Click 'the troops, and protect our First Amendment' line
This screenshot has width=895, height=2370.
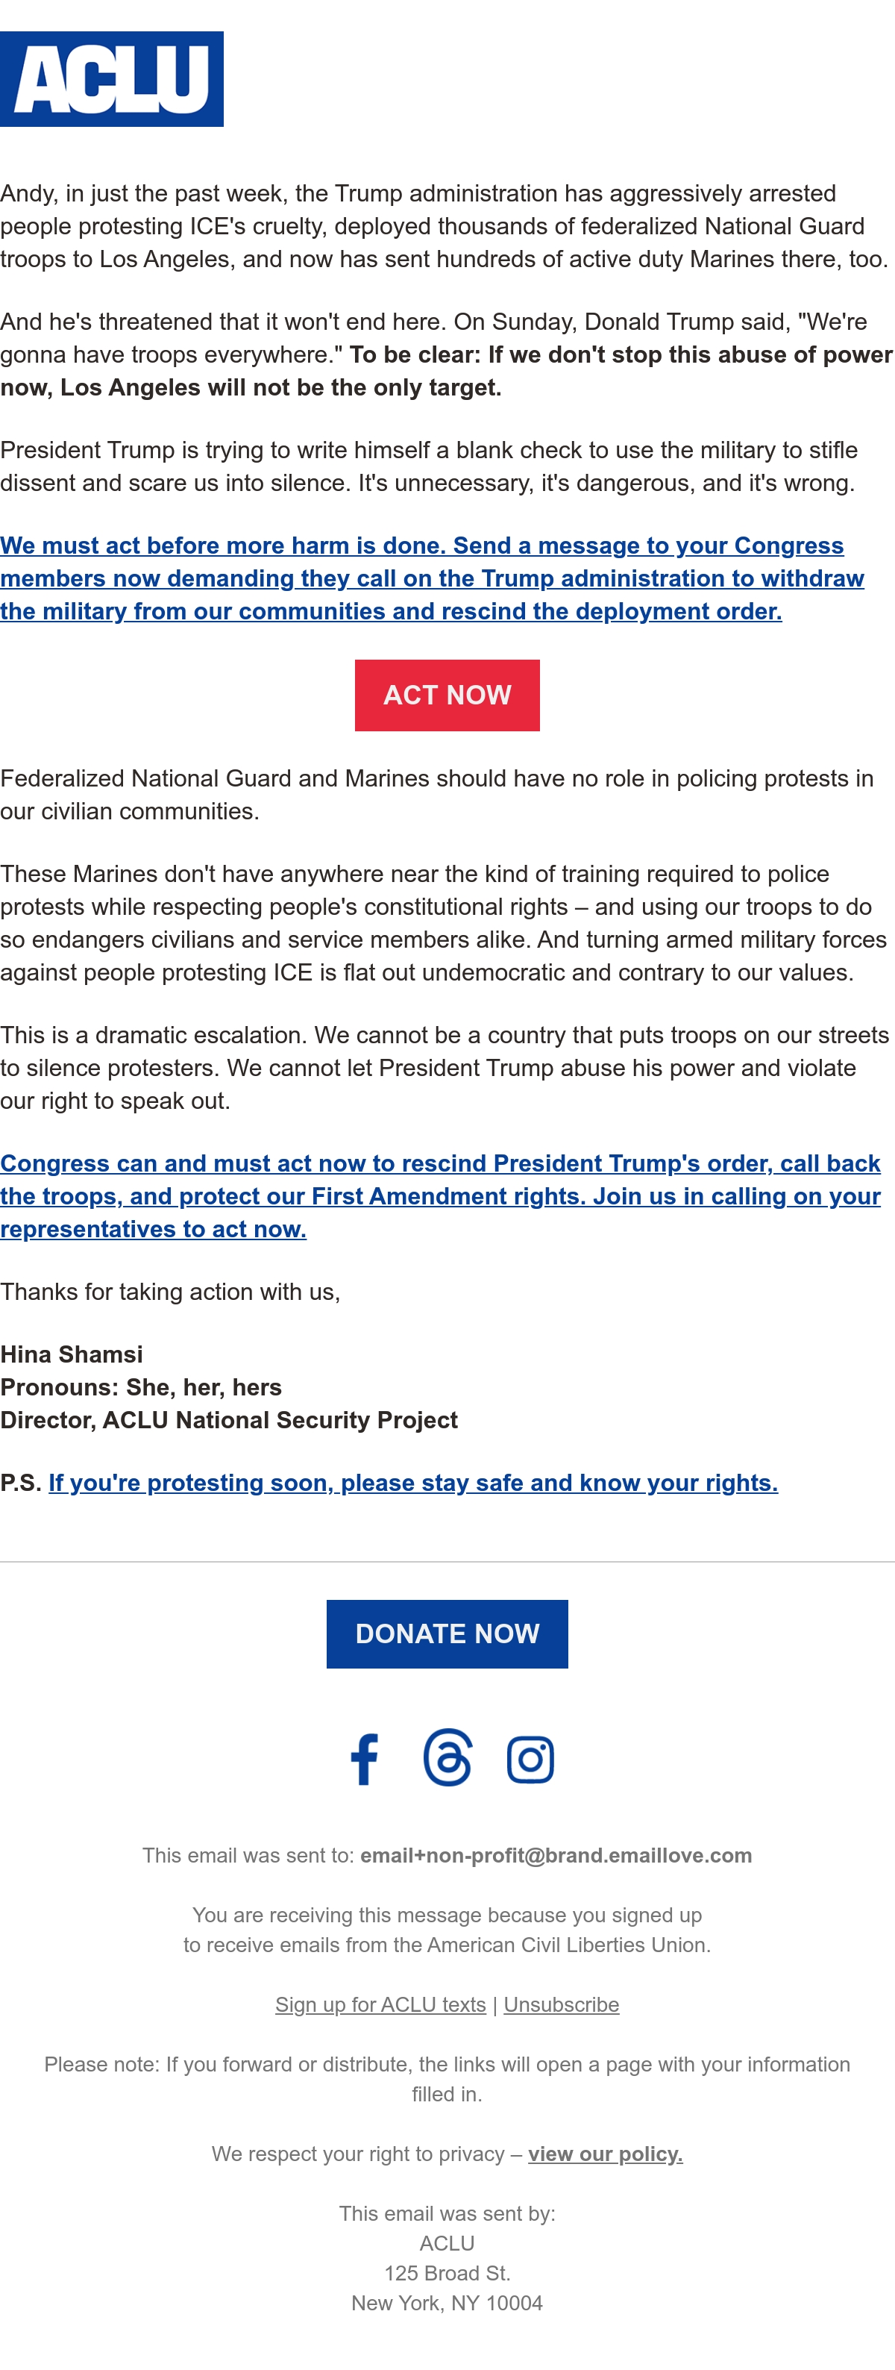(441, 1196)
